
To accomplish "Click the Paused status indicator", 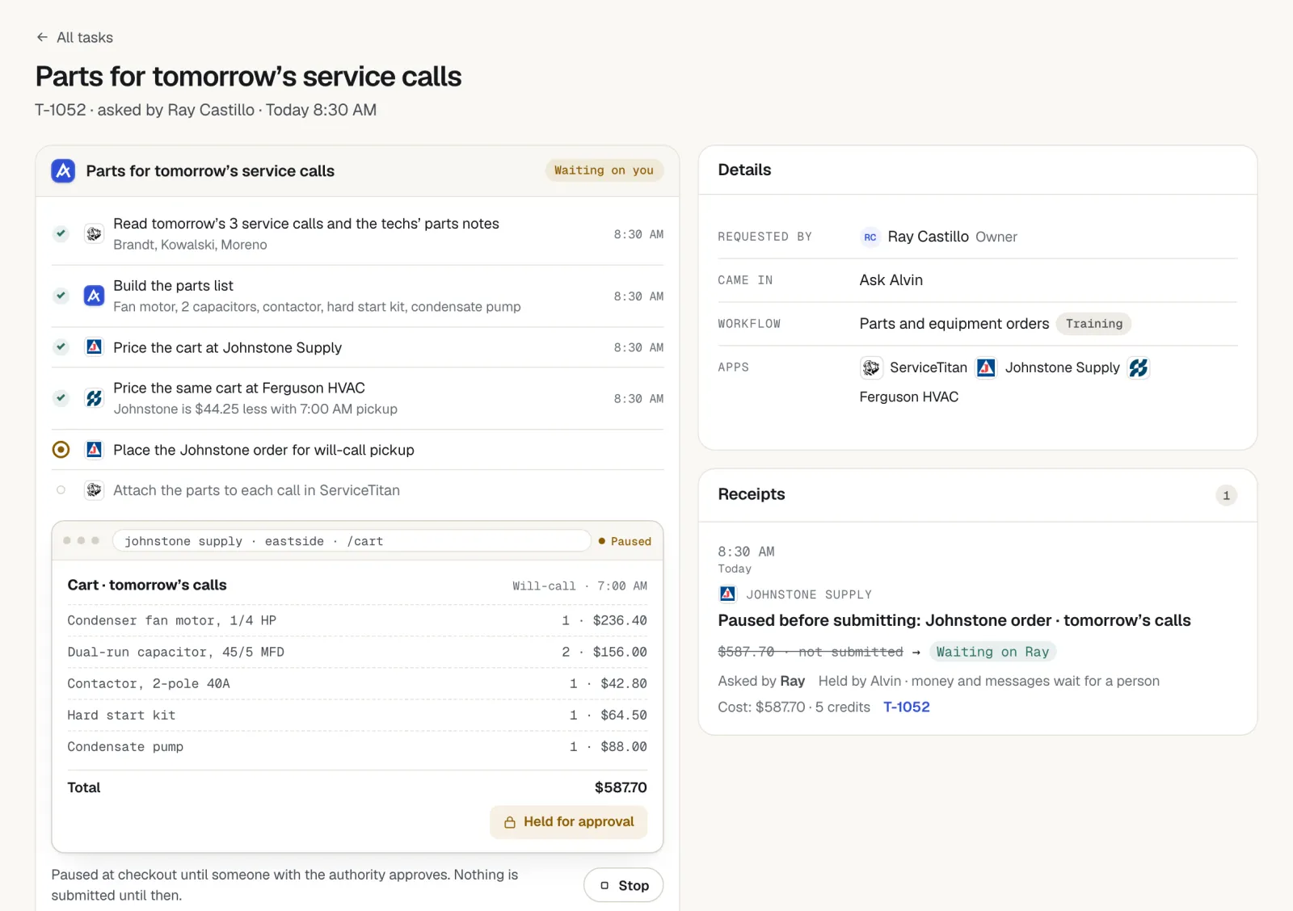I will coord(625,541).
